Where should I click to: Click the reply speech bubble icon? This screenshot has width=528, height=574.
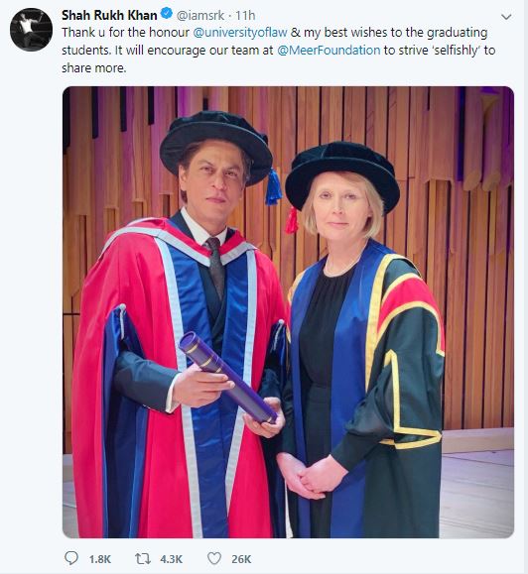point(71,558)
